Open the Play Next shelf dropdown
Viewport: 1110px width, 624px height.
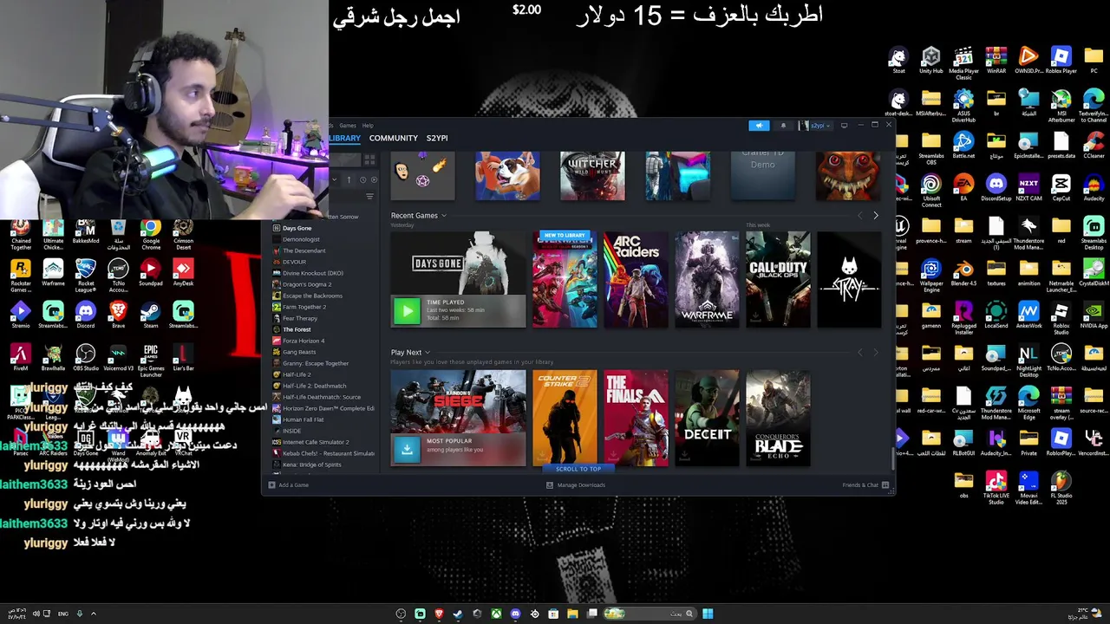428,353
